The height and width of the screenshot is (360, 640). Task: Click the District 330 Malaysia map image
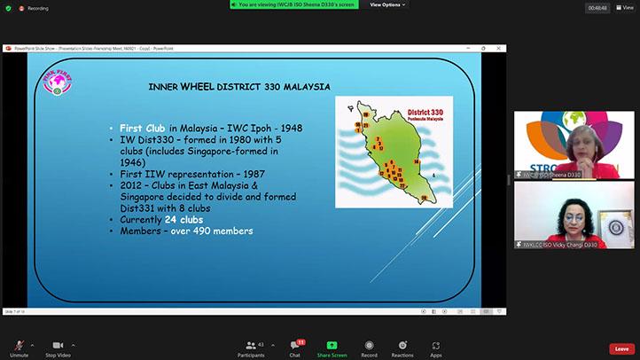point(387,151)
